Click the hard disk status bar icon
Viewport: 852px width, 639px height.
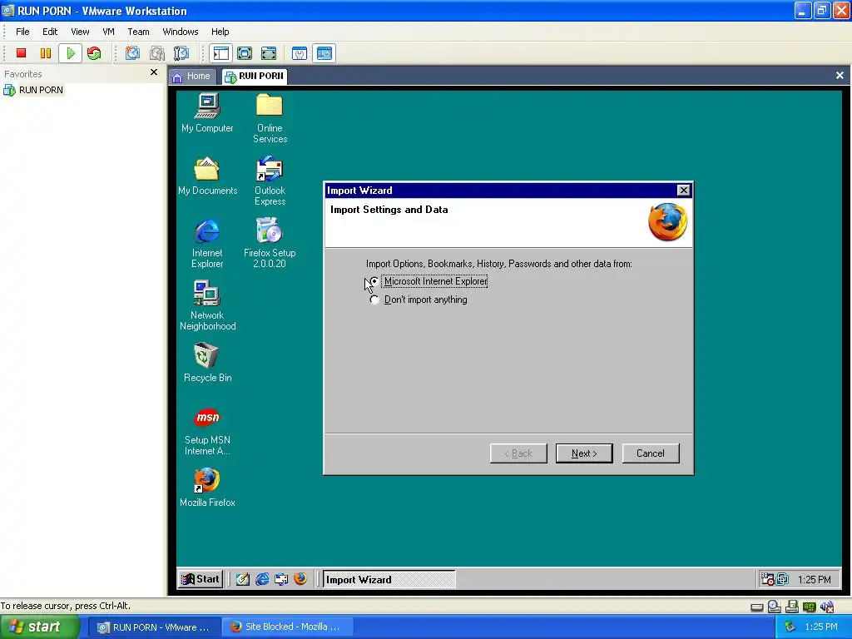(x=757, y=607)
